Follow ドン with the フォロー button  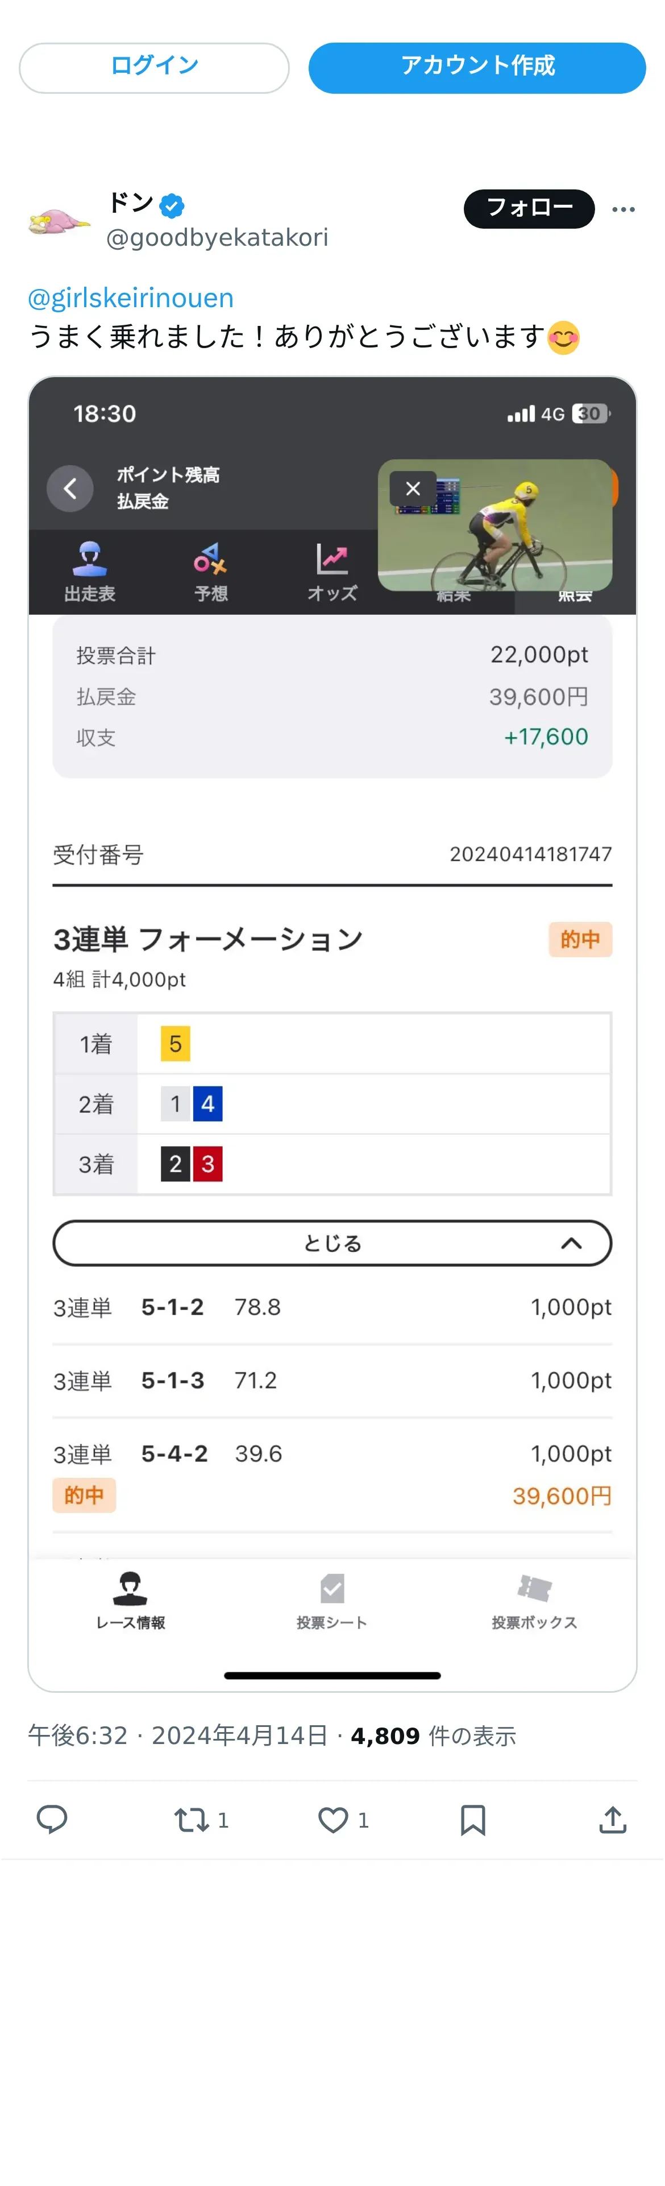click(529, 208)
